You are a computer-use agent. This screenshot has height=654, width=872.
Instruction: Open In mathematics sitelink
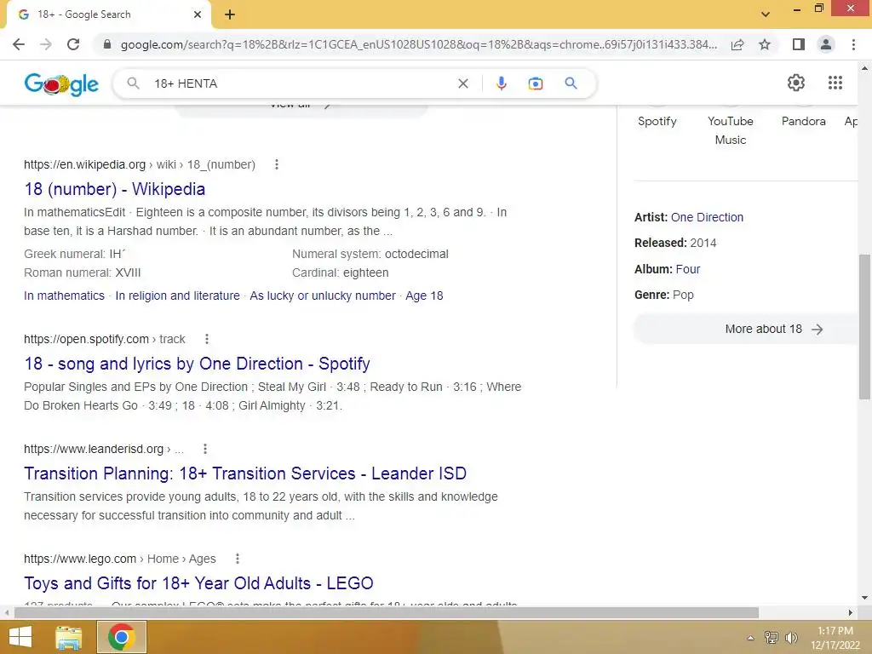[x=64, y=295]
